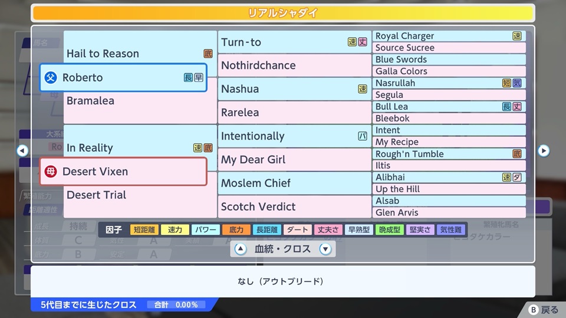566x318 pixels.
Task: Click the 気性難 factor legend tag
Action: point(451,230)
